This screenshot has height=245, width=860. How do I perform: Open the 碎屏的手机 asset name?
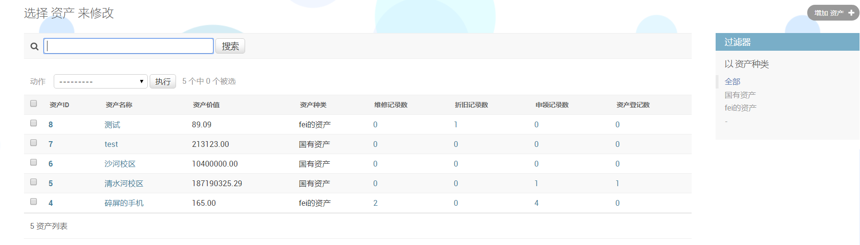(x=124, y=203)
